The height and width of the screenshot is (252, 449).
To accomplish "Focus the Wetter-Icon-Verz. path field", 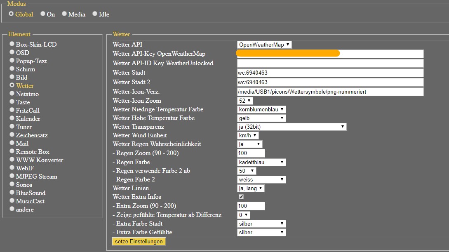I will tap(330, 92).
